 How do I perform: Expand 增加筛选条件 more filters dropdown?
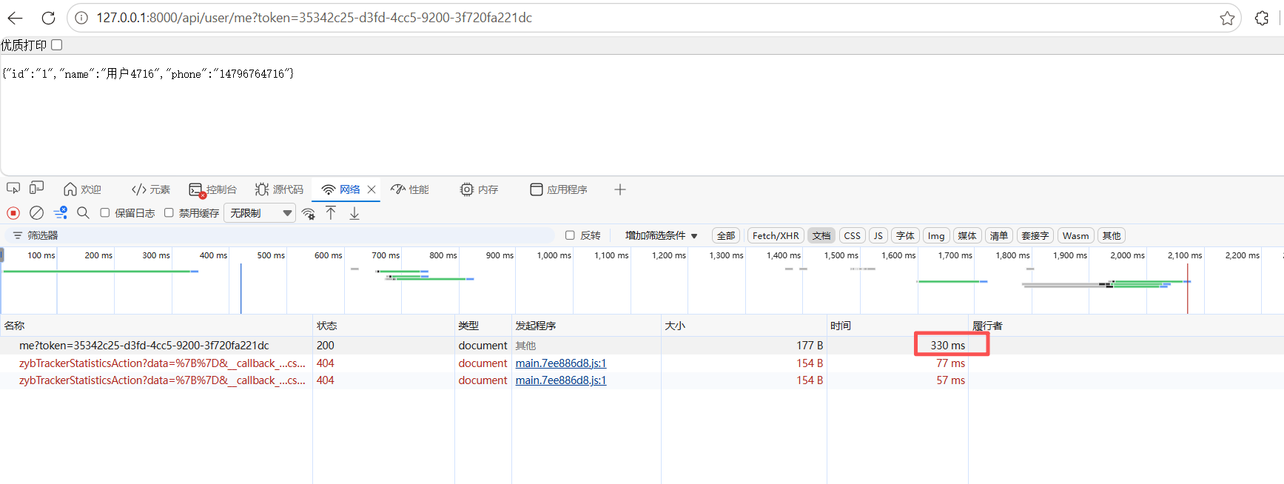pyautogui.click(x=661, y=235)
